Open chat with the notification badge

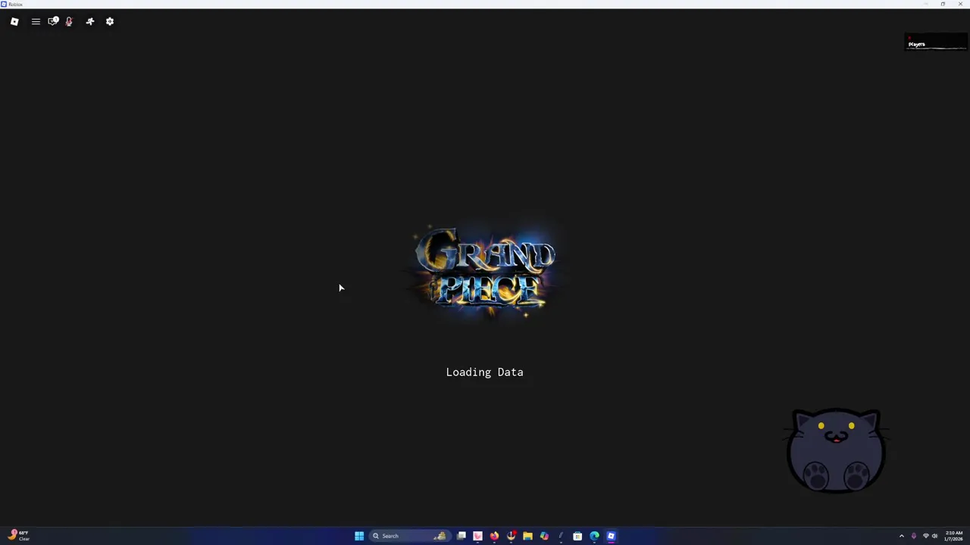pyautogui.click(x=53, y=21)
